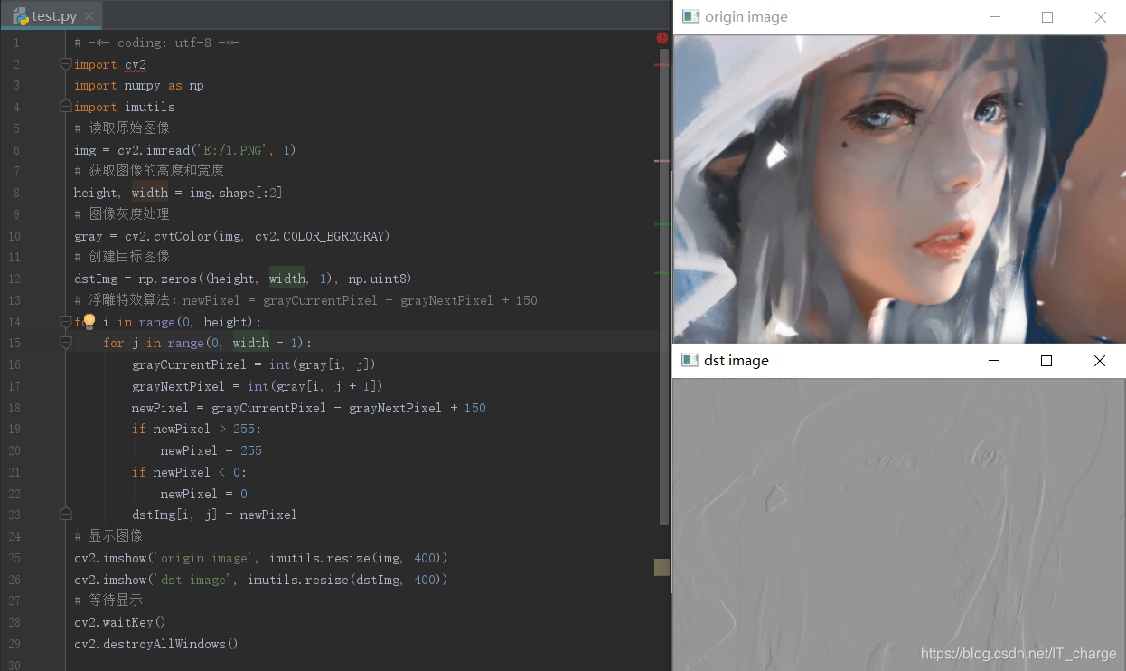
Task: Click np.uint8 argument text
Action: click(x=377, y=279)
